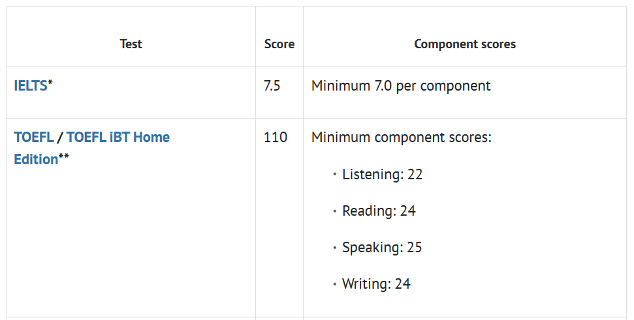Click the TOEFL score of 110
634x320 pixels.
pyautogui.click(x=275, y=138)
